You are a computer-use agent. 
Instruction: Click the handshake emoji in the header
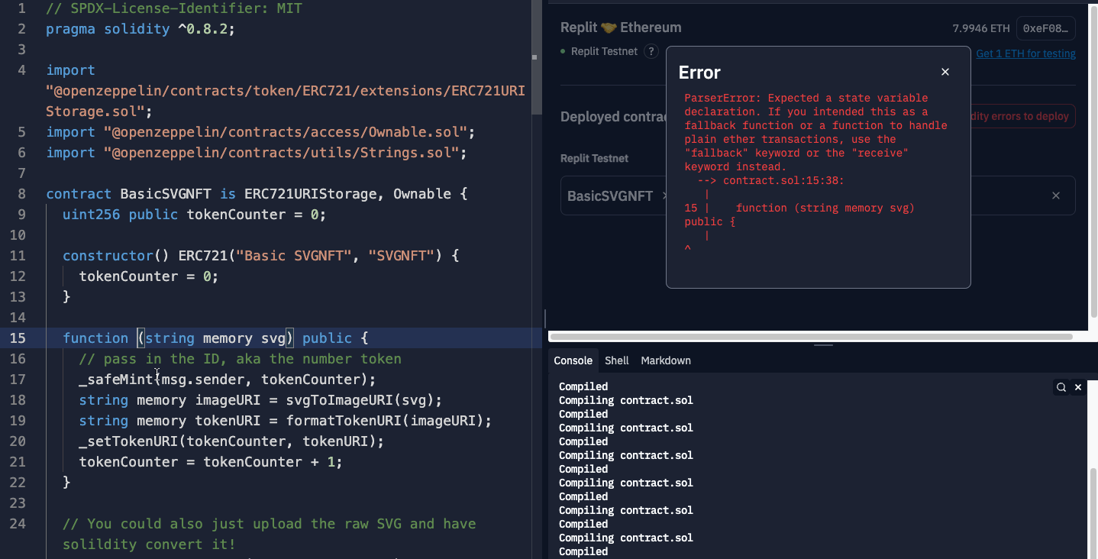point(609,28)
